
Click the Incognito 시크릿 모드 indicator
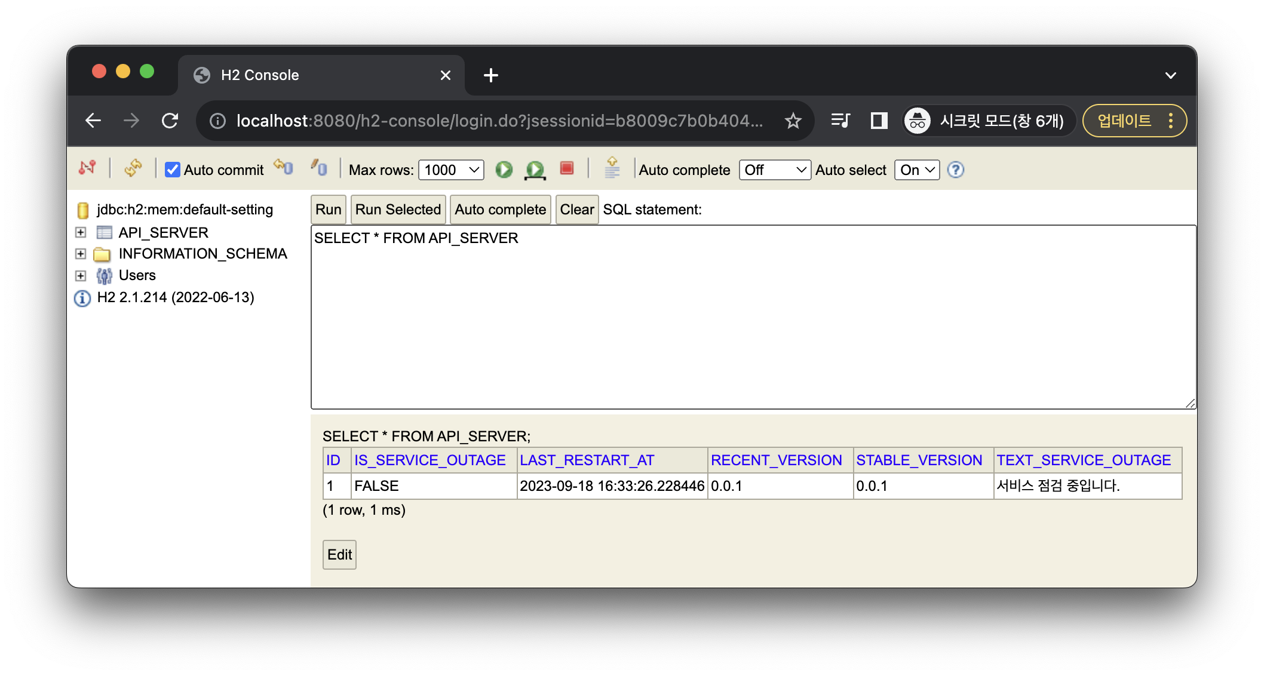coord(988,121)
